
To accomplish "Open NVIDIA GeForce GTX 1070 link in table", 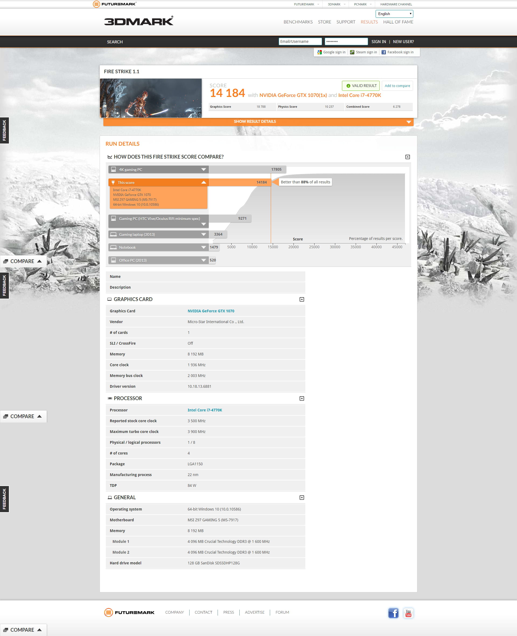I will (211, 311).
